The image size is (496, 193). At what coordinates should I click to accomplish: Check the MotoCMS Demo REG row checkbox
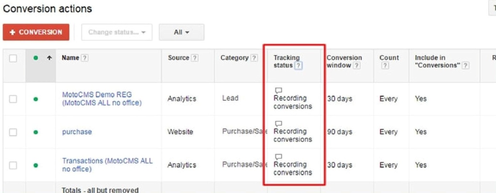(x=13, y=99)
